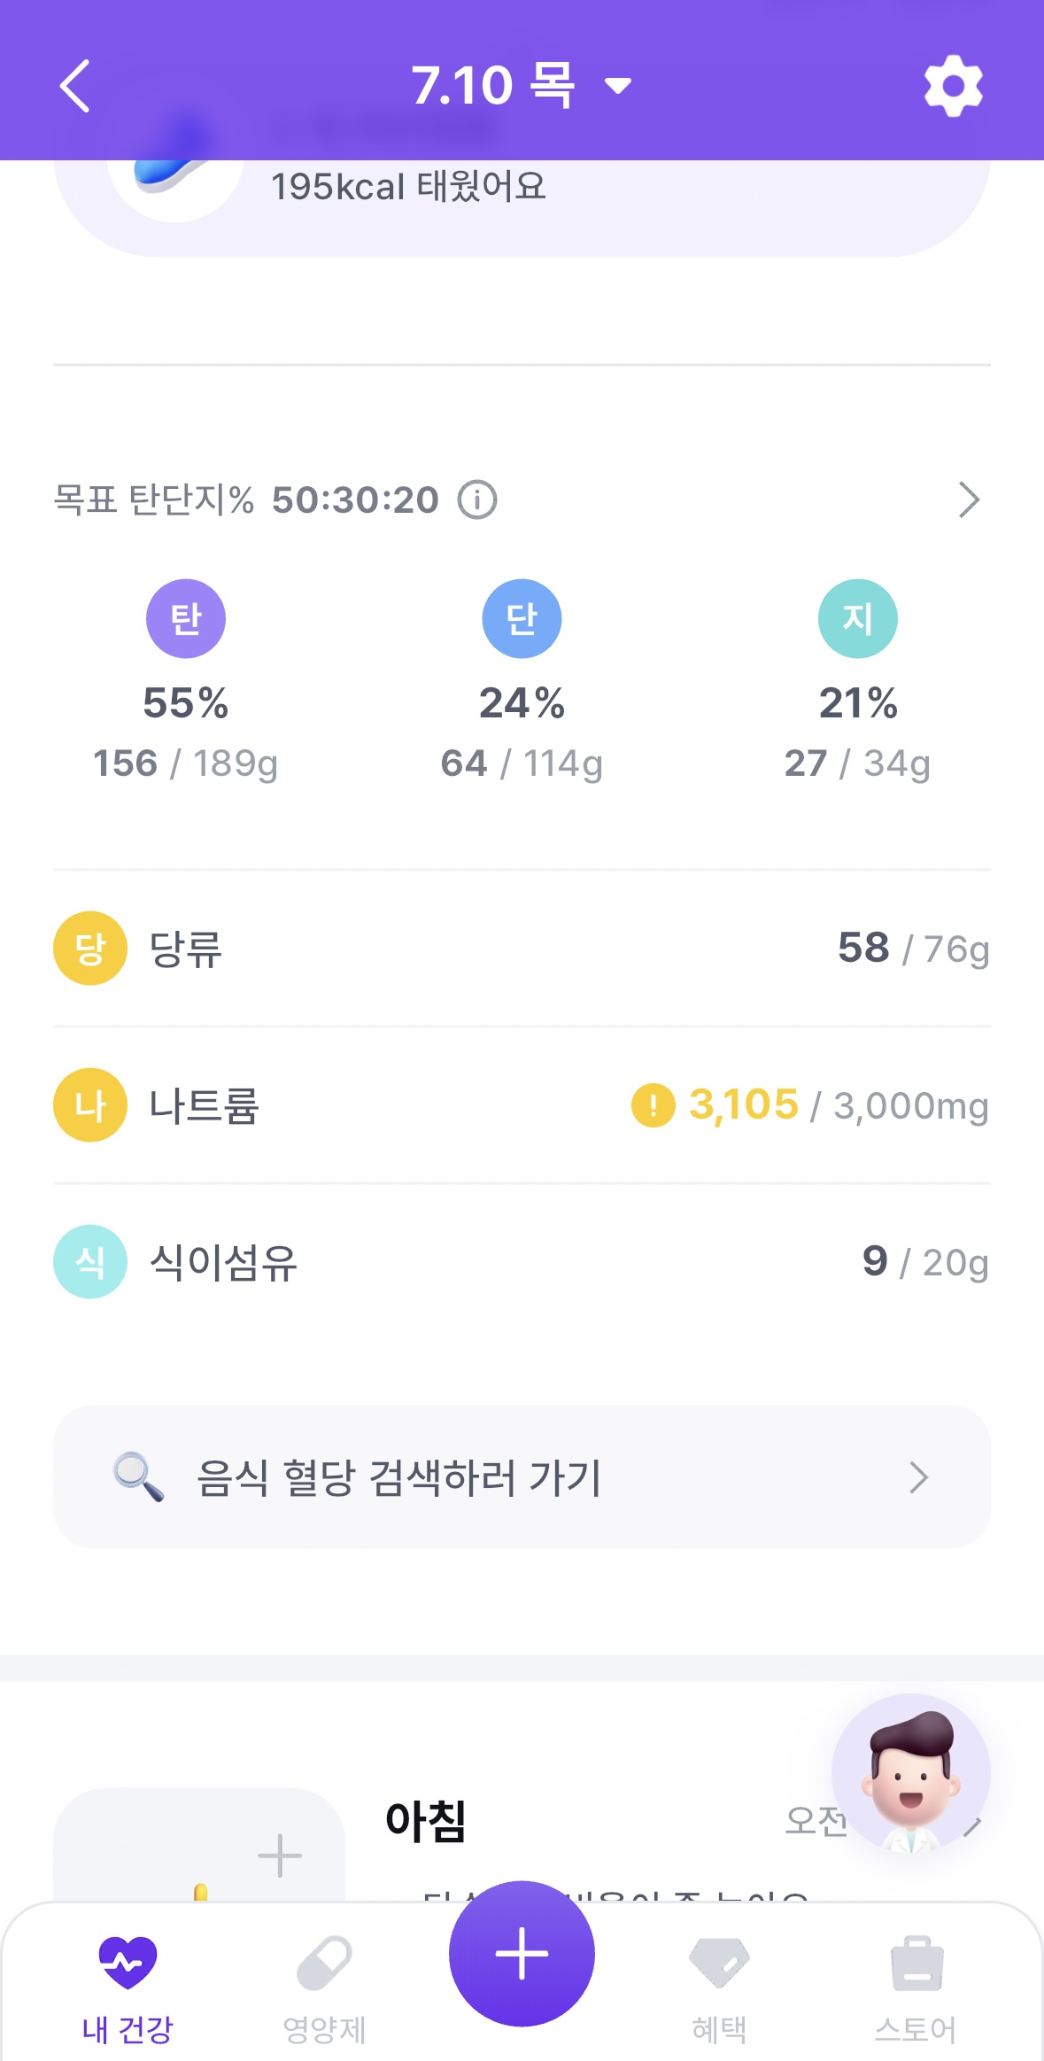Tap the doctor character avatar
Viewport: 1044px width, 2061px height.
[x=910, y=1773]
